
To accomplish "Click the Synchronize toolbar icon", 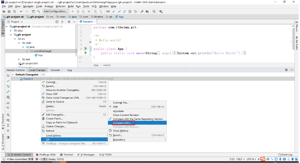I will tap(14, 12).
